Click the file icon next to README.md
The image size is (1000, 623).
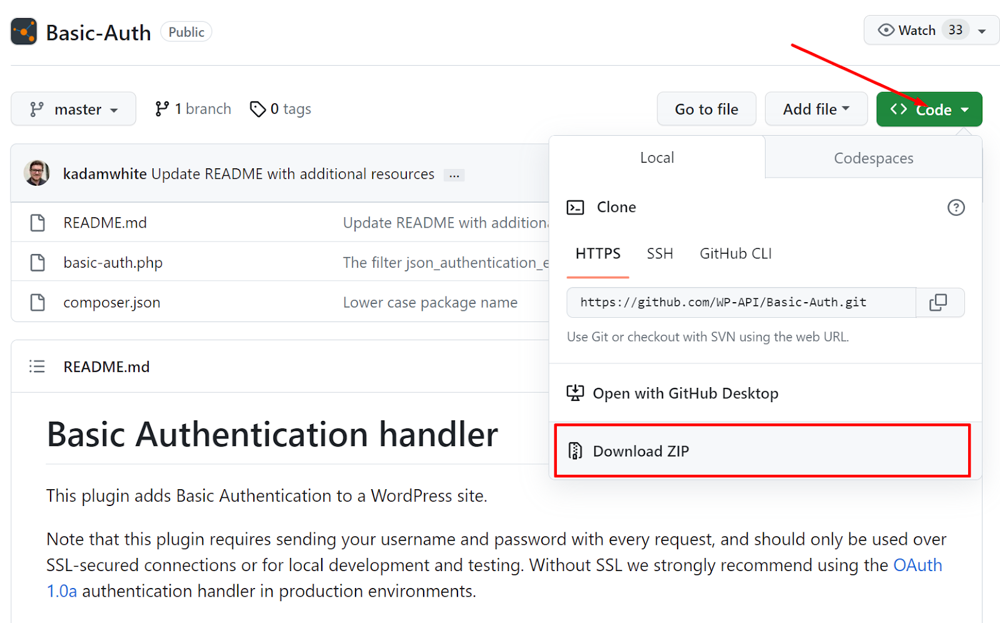(x=37, y=222)
